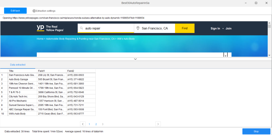This screenshot has height=135, width=272.
Task: Click the yellow Find button
Action: coord(185,28)
